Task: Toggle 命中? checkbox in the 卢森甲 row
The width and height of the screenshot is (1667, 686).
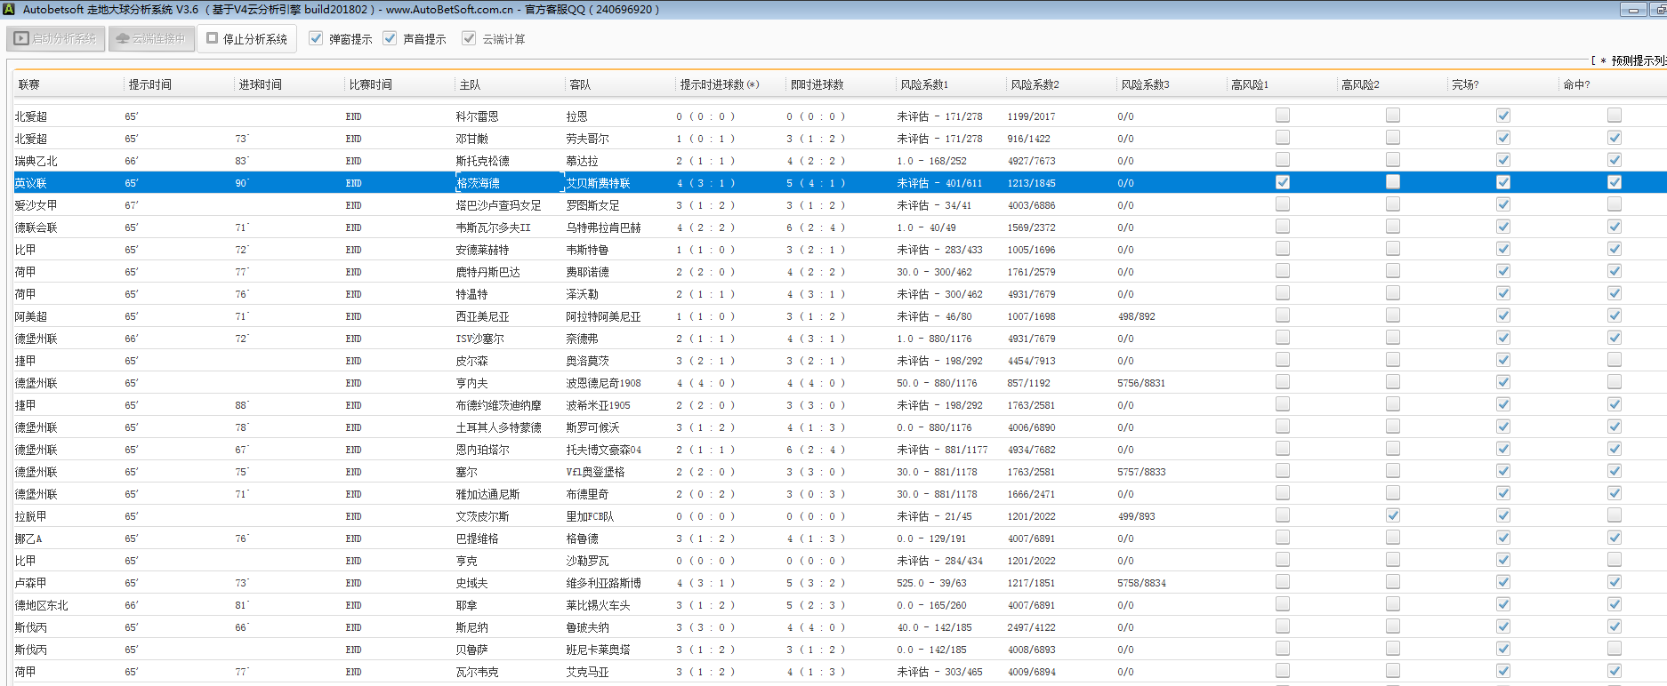Action: tap(1614, 582)
